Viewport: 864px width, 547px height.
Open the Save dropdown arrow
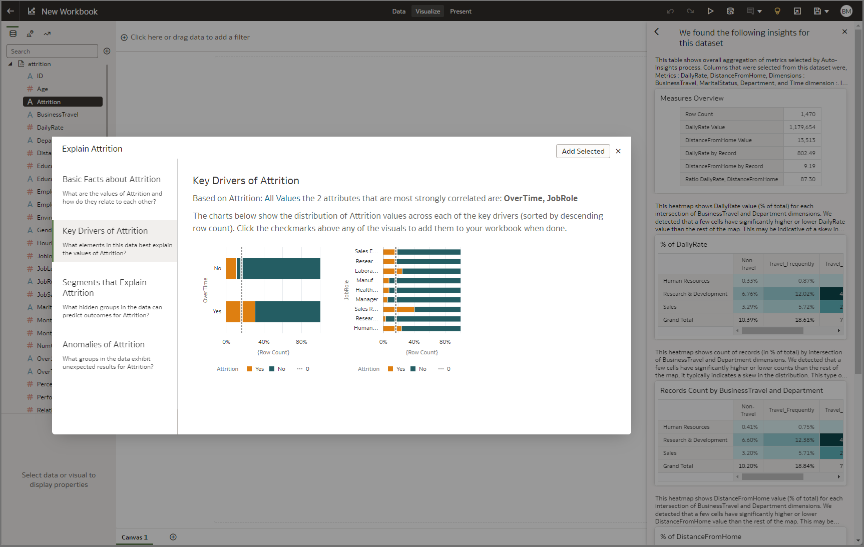(826, 11)
